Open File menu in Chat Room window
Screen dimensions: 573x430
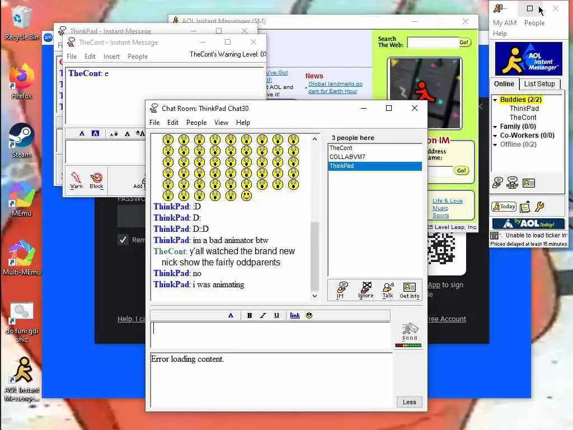tap(154, 123)
